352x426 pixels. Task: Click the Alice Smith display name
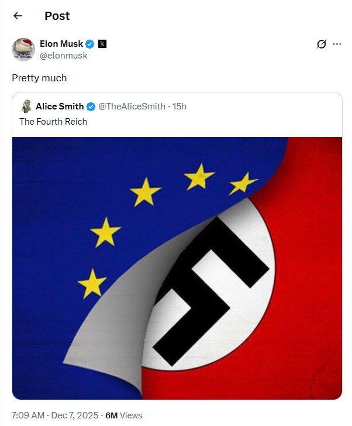coord(60,106)
